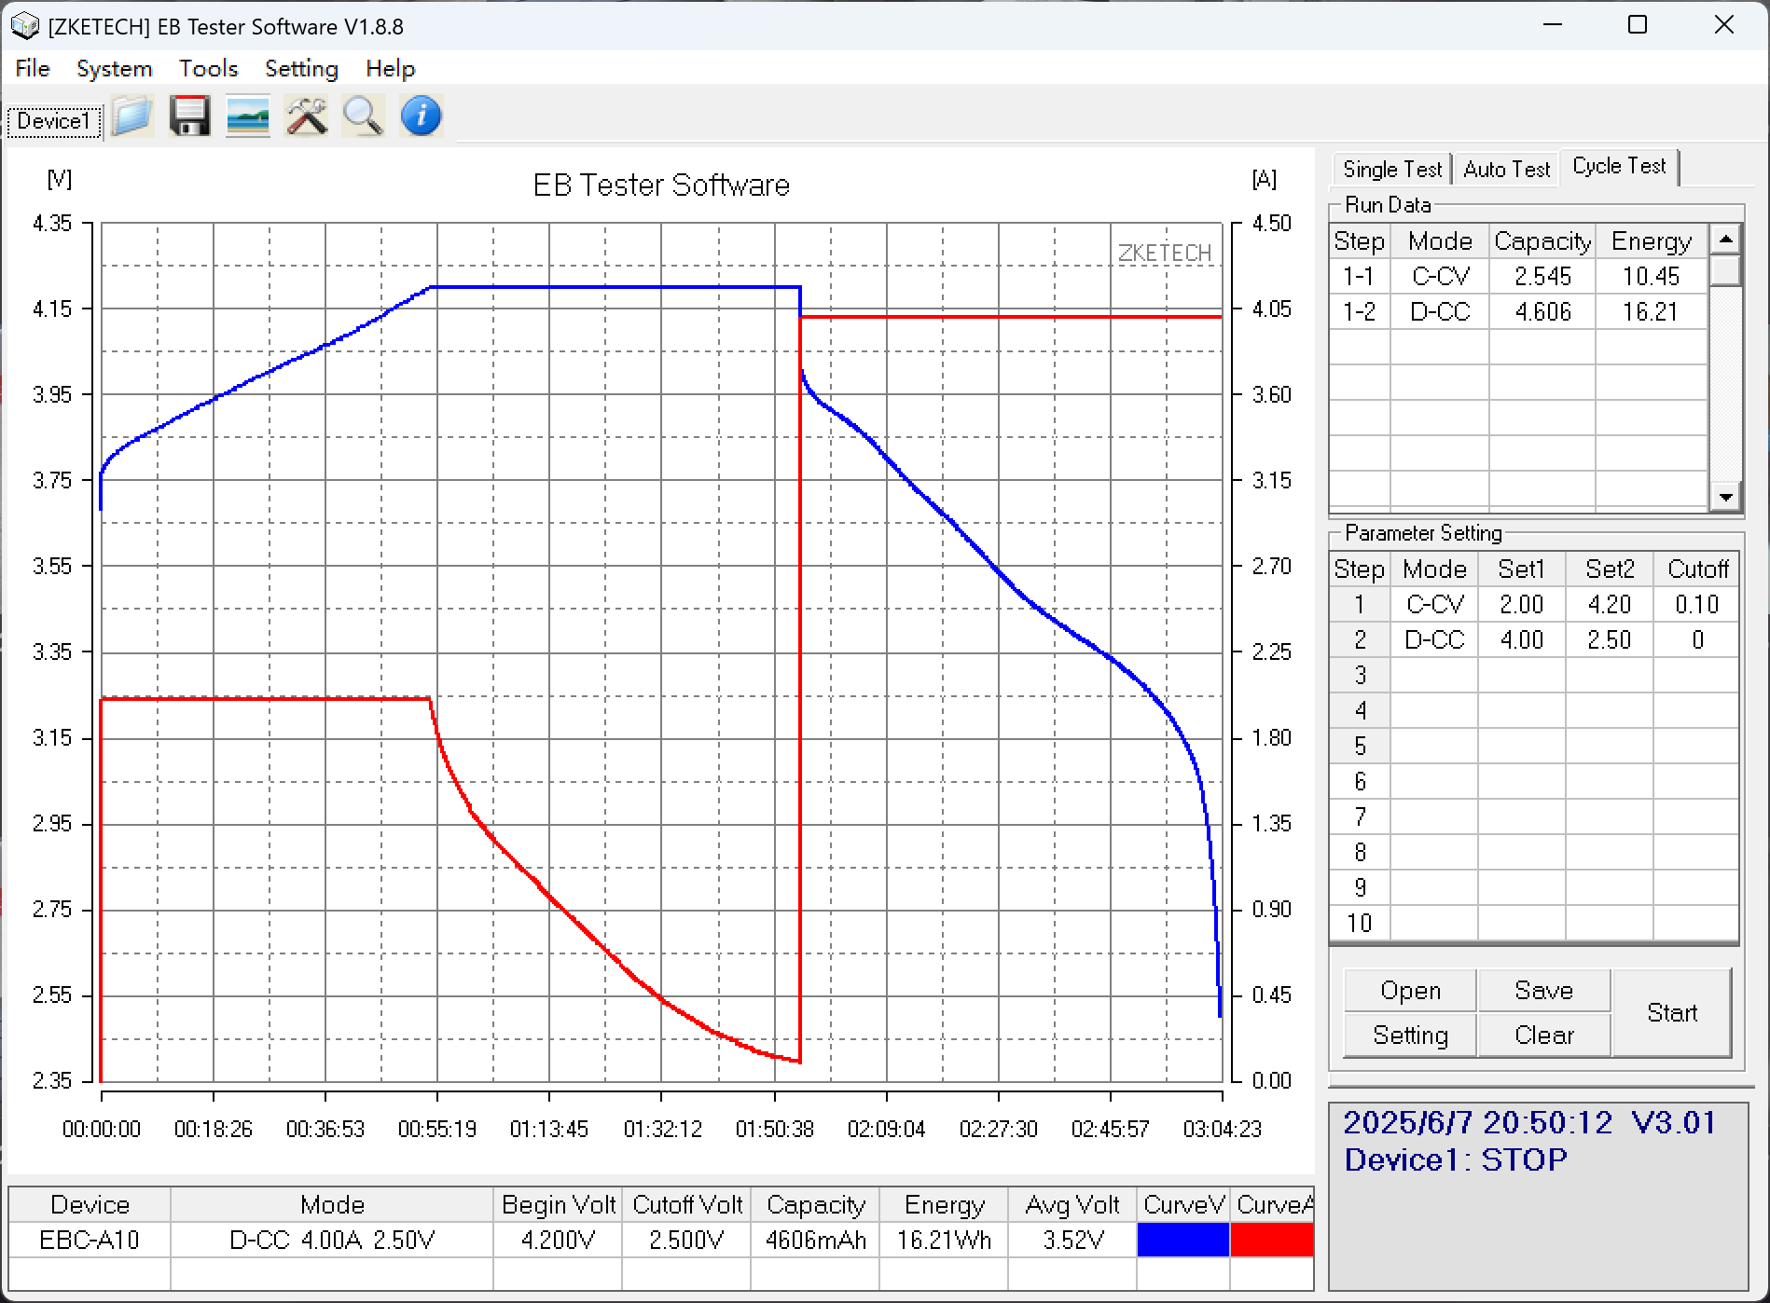Click the Set1 value 2.00
The height and width of the screenshot is (1303, 1770).
[x=1522, y=605]
